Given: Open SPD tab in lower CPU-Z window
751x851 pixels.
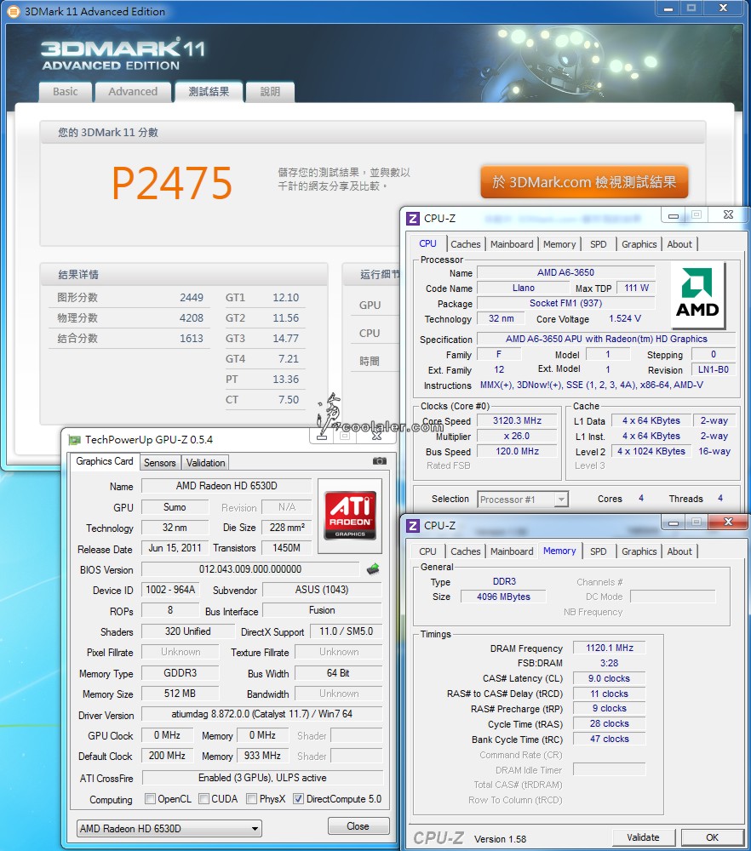Looking at the screenshot, I should pyautogui.click(x=598, y=551).
